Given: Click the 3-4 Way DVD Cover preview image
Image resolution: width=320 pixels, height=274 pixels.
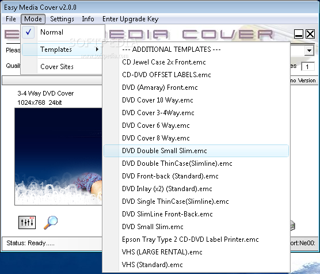Looking at the screenshot, I should [x=58, y=157].
